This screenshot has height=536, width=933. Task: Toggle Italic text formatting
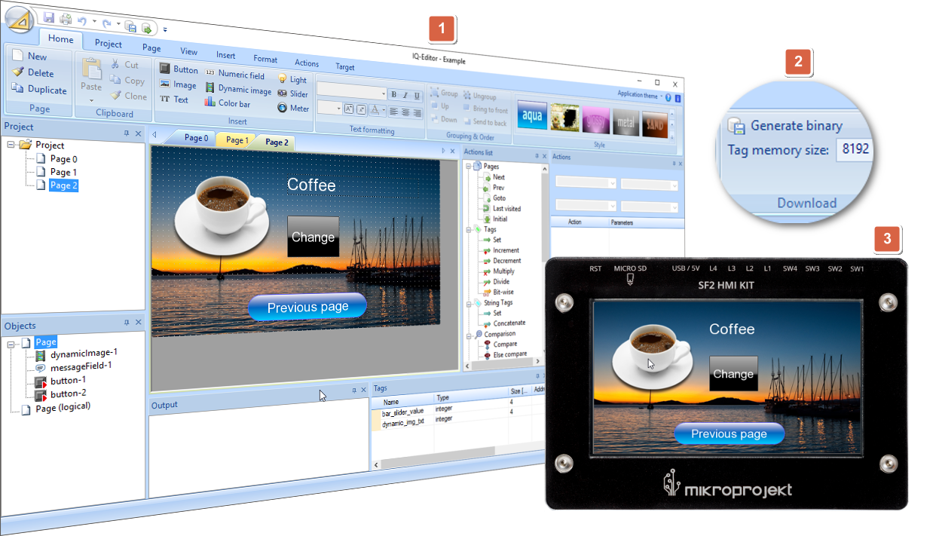(x=405, y=96)
